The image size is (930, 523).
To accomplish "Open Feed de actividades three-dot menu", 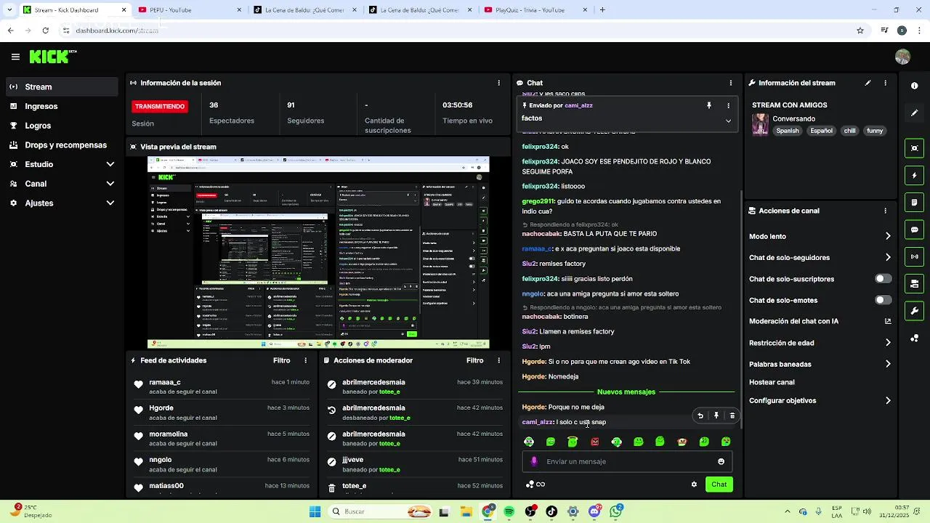I will point(305,360).
